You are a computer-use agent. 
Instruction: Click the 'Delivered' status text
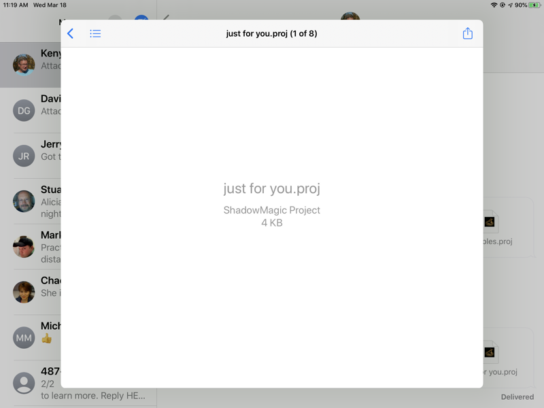[517, 397]
